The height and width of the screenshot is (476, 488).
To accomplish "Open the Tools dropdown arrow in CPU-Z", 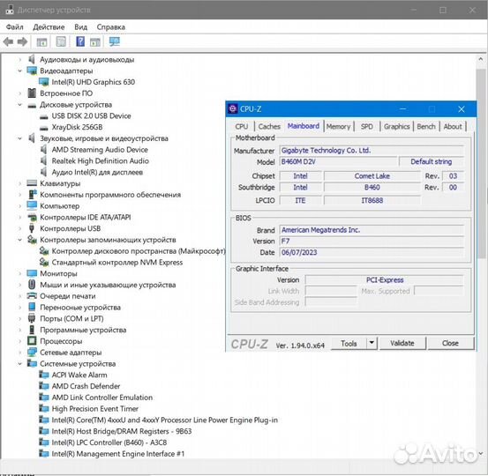I will 372,343.
